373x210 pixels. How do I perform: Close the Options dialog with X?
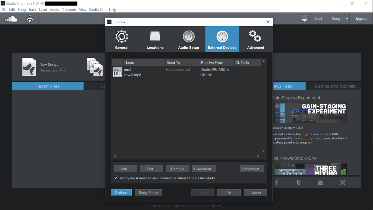click(268, 22)
